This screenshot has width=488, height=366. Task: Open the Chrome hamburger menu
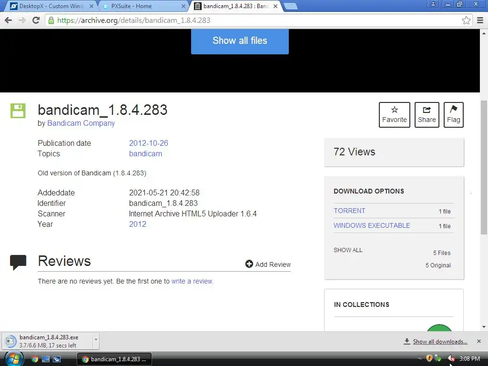480,20
